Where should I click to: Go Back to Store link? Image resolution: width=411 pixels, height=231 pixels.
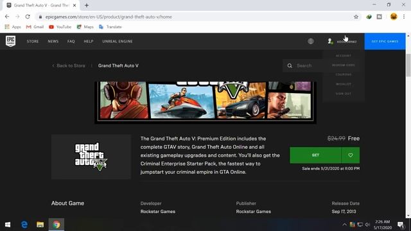(69, 65)
